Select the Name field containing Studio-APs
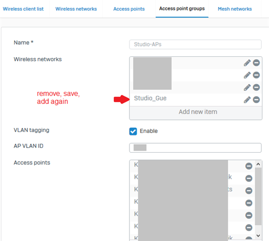 (x=195, y=45)
